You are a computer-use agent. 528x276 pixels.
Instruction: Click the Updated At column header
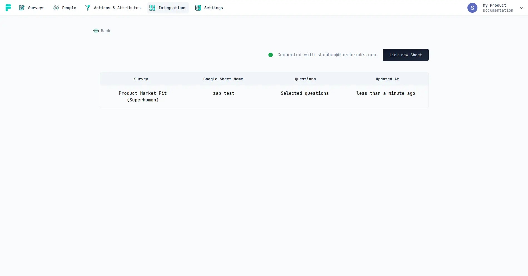pyautogui.click(x=387, y=79)
